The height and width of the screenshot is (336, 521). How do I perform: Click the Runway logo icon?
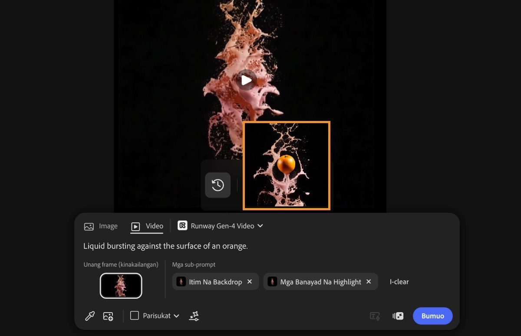pyautogui.click(x=182, y=225)
